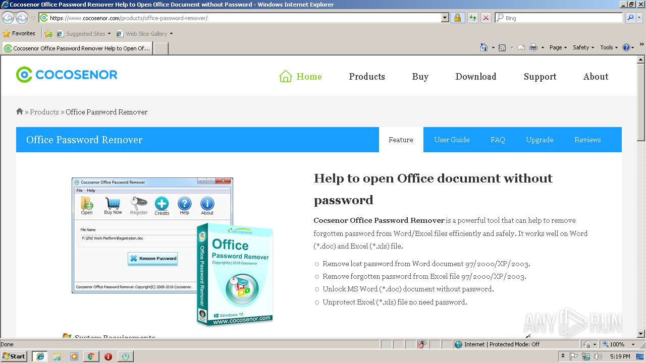
Task: Open the About navigation item
Action: [x=596, y=77]
